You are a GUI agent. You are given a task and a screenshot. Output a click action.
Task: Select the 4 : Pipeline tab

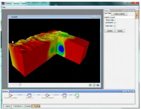[36, 106]
